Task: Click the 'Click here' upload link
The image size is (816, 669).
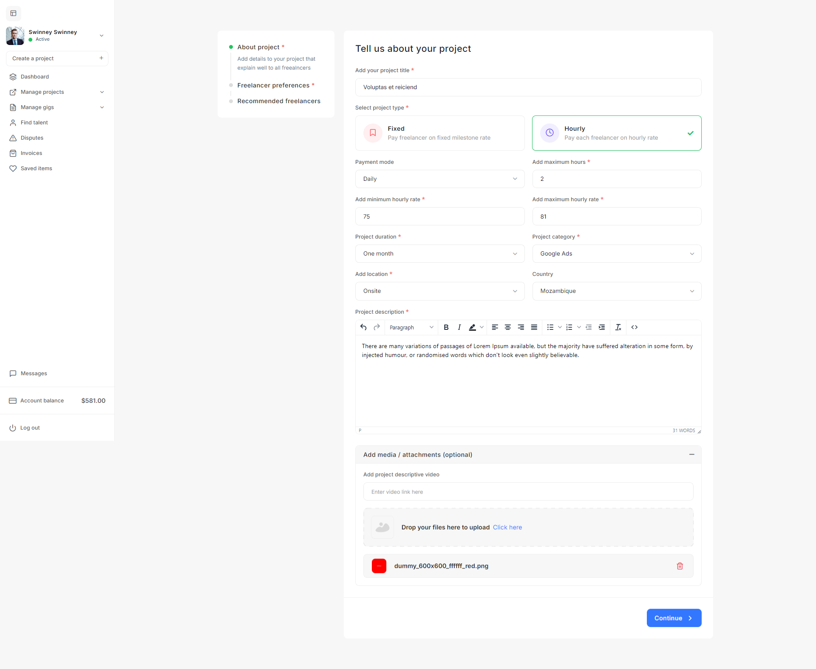Action: (x=507, y=527)
